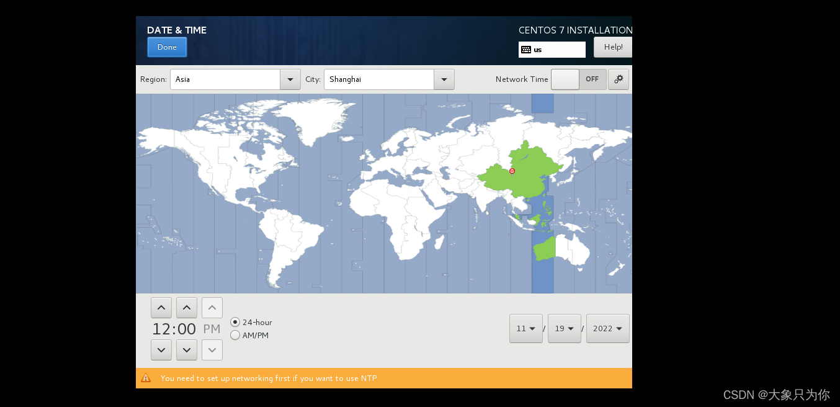This screenshot has width=840, height=407.
Task: Click down arrow below PM
Action: click(x=212, y=350)
